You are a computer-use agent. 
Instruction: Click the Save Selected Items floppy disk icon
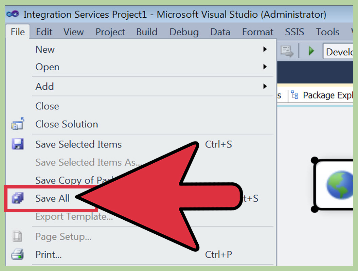tap(18, 144)
